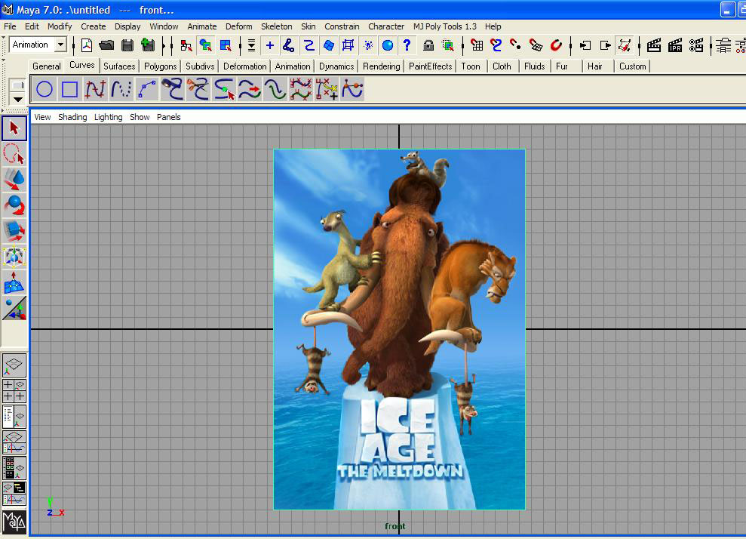The height and width of the screenshot is (539, 746).
Task: Toggle snap to view planes
Action: pyautogui.click(x=536, y=45)
